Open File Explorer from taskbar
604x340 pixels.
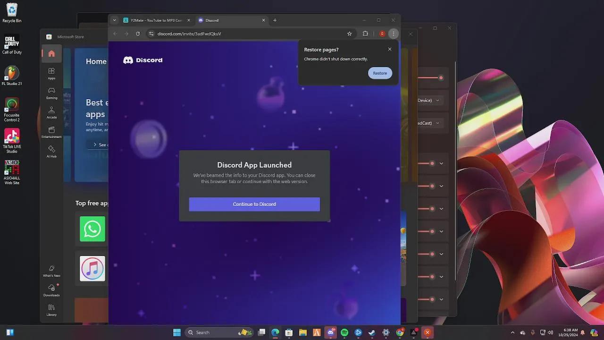(303, 332)
